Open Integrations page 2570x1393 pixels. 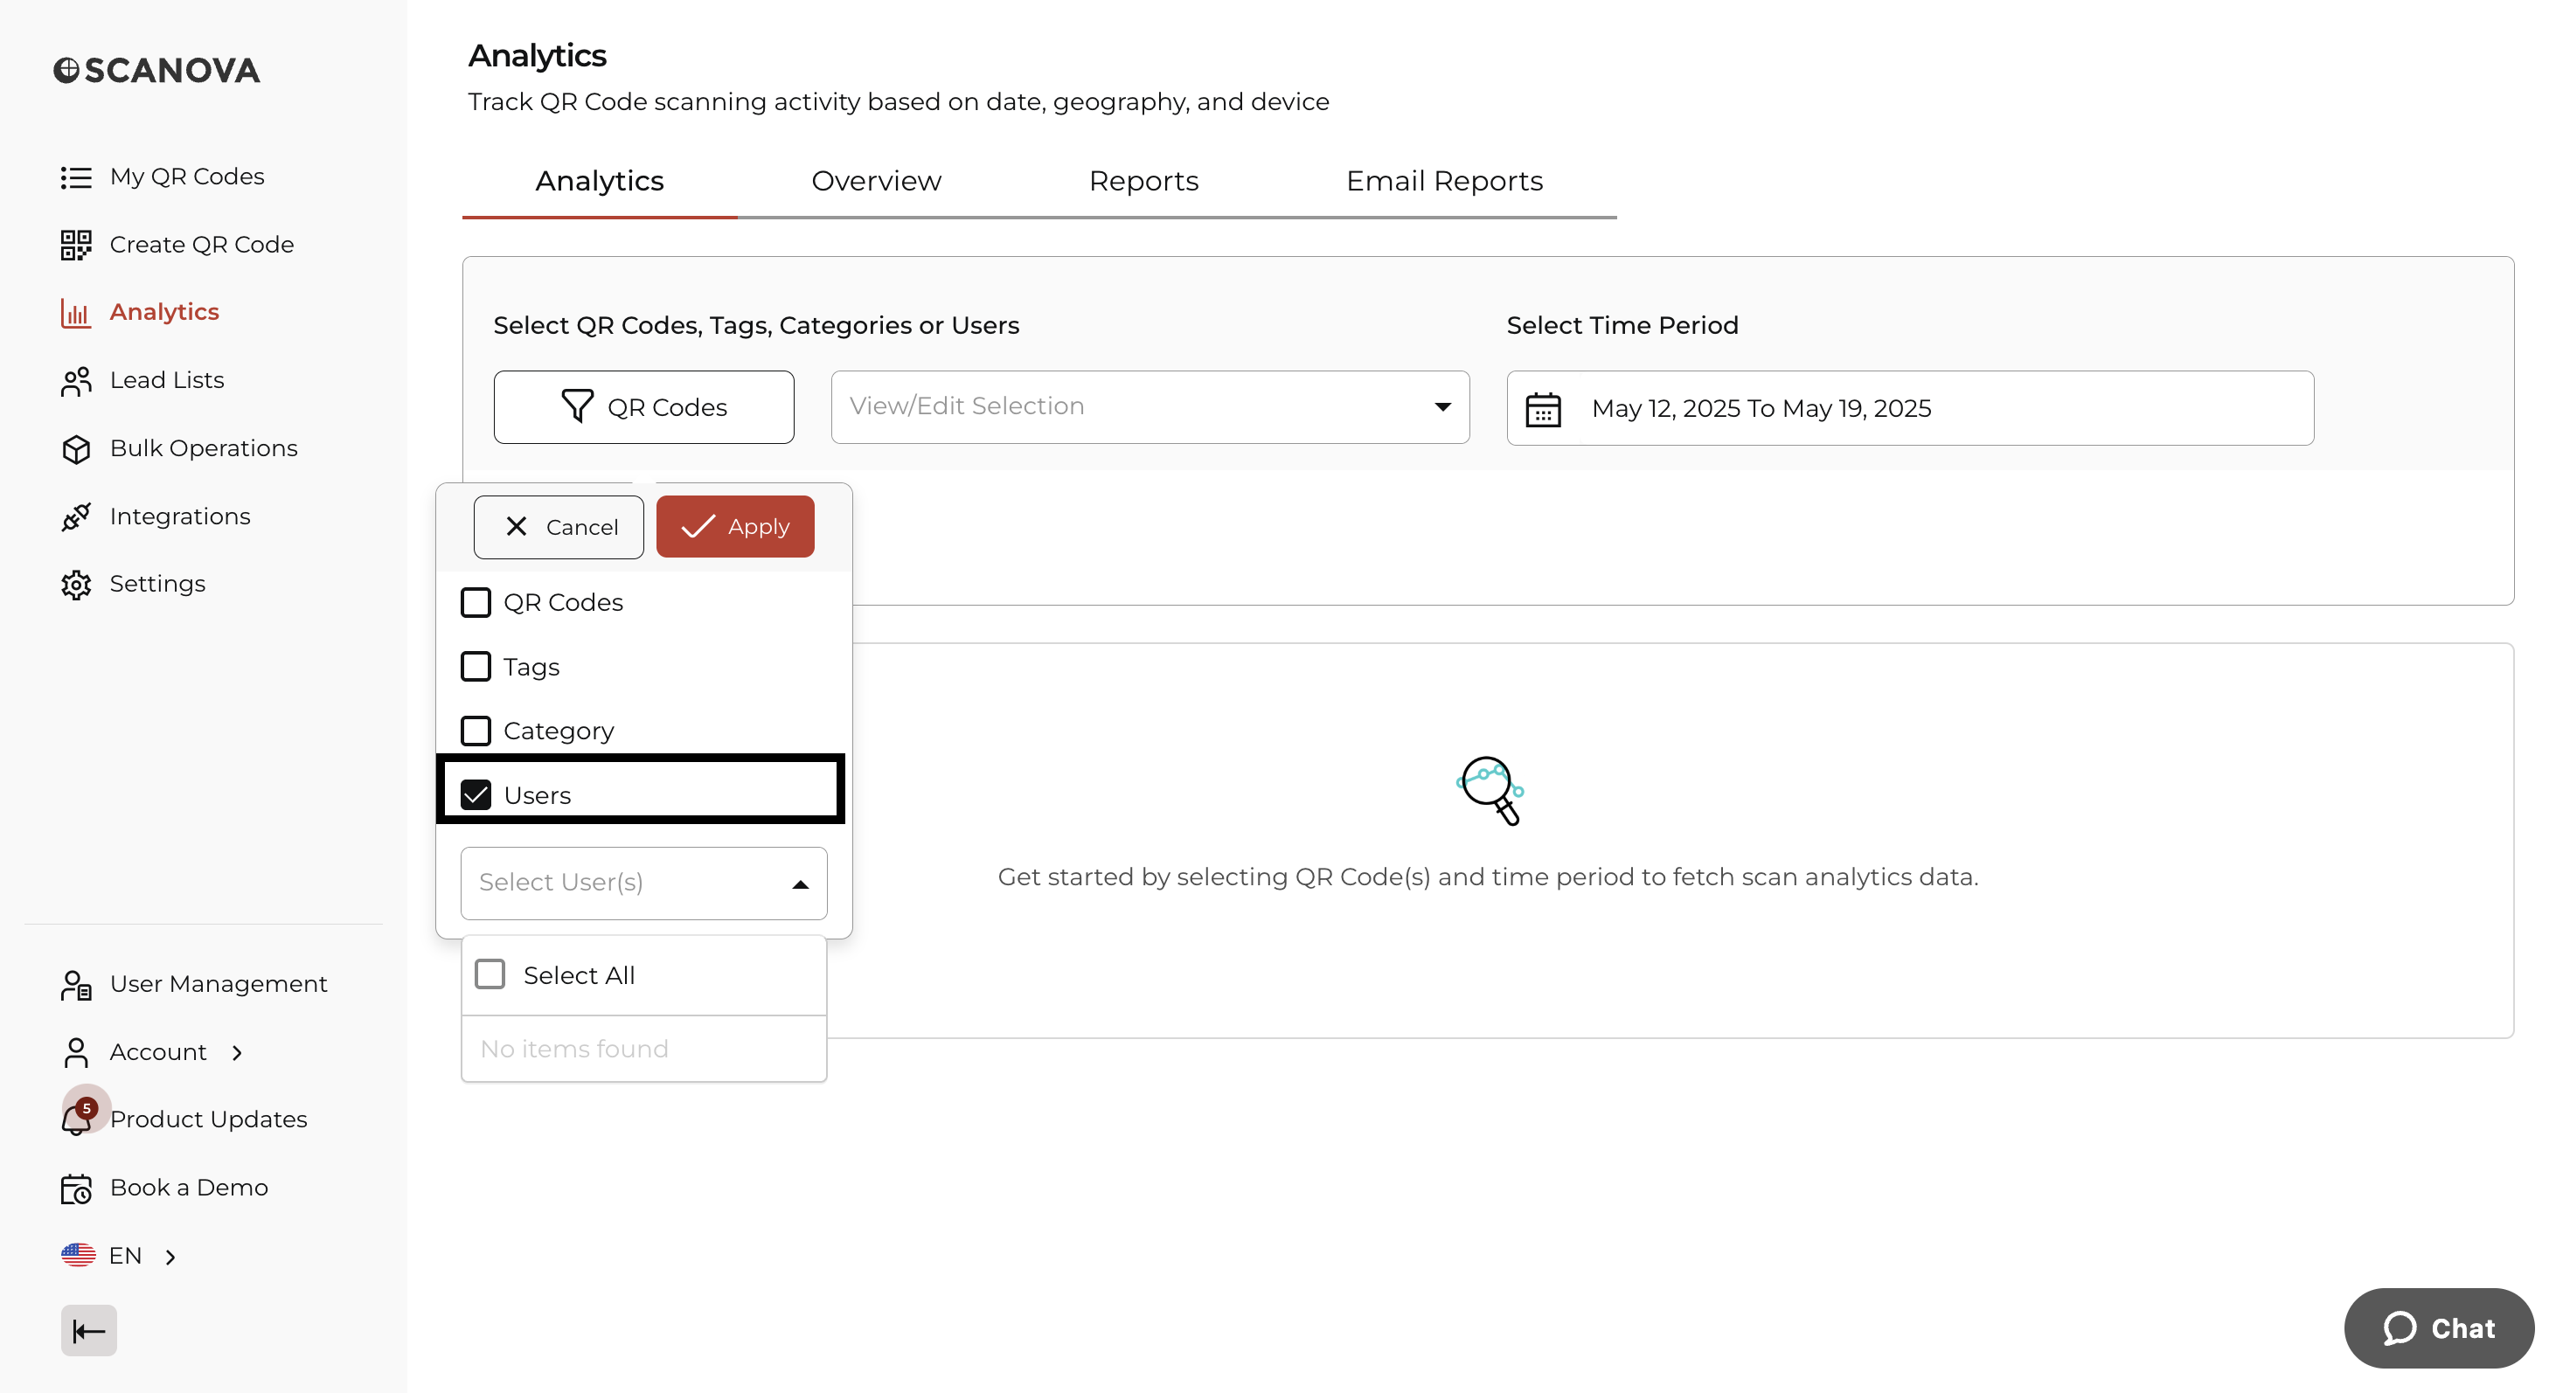(179, 516)
